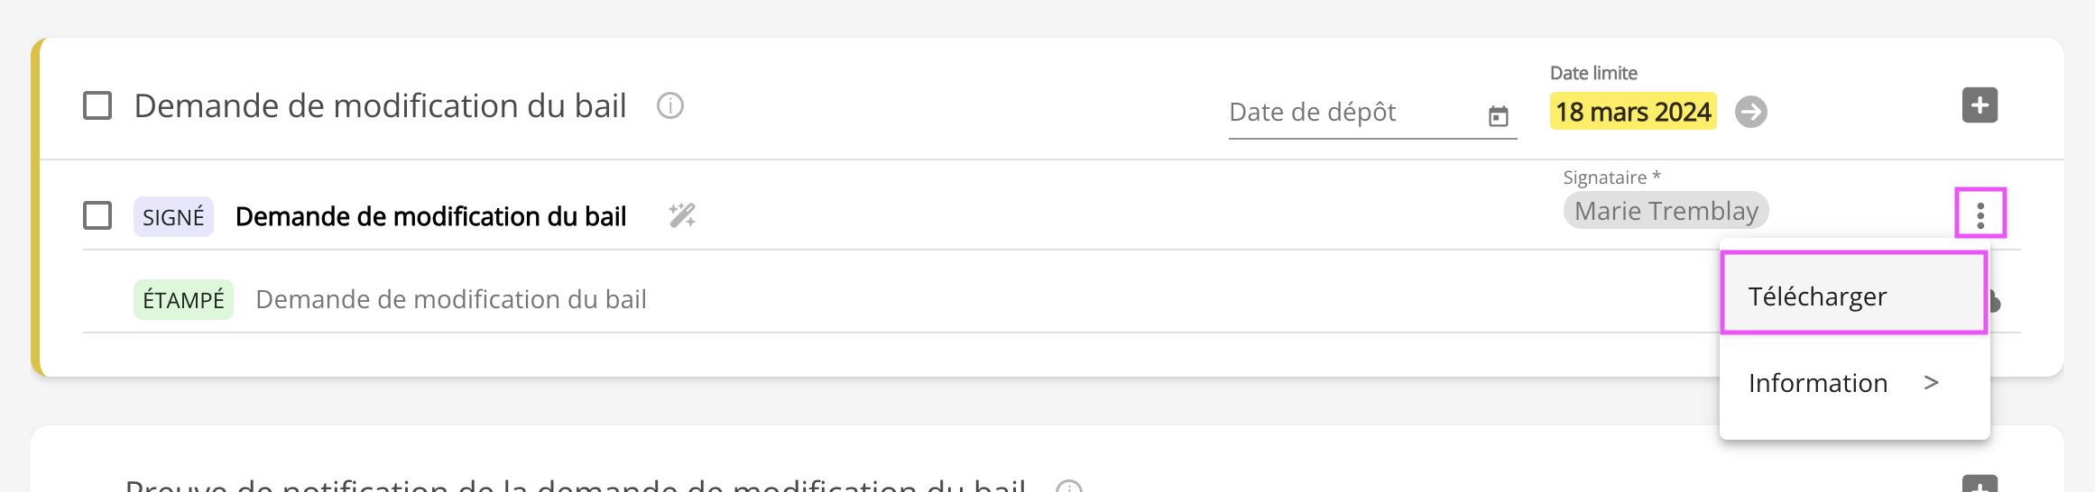Click the green ÉTAMPÉ status badge
The height and width of the screenshot is (492, 2095).
(x=183, y=300)
